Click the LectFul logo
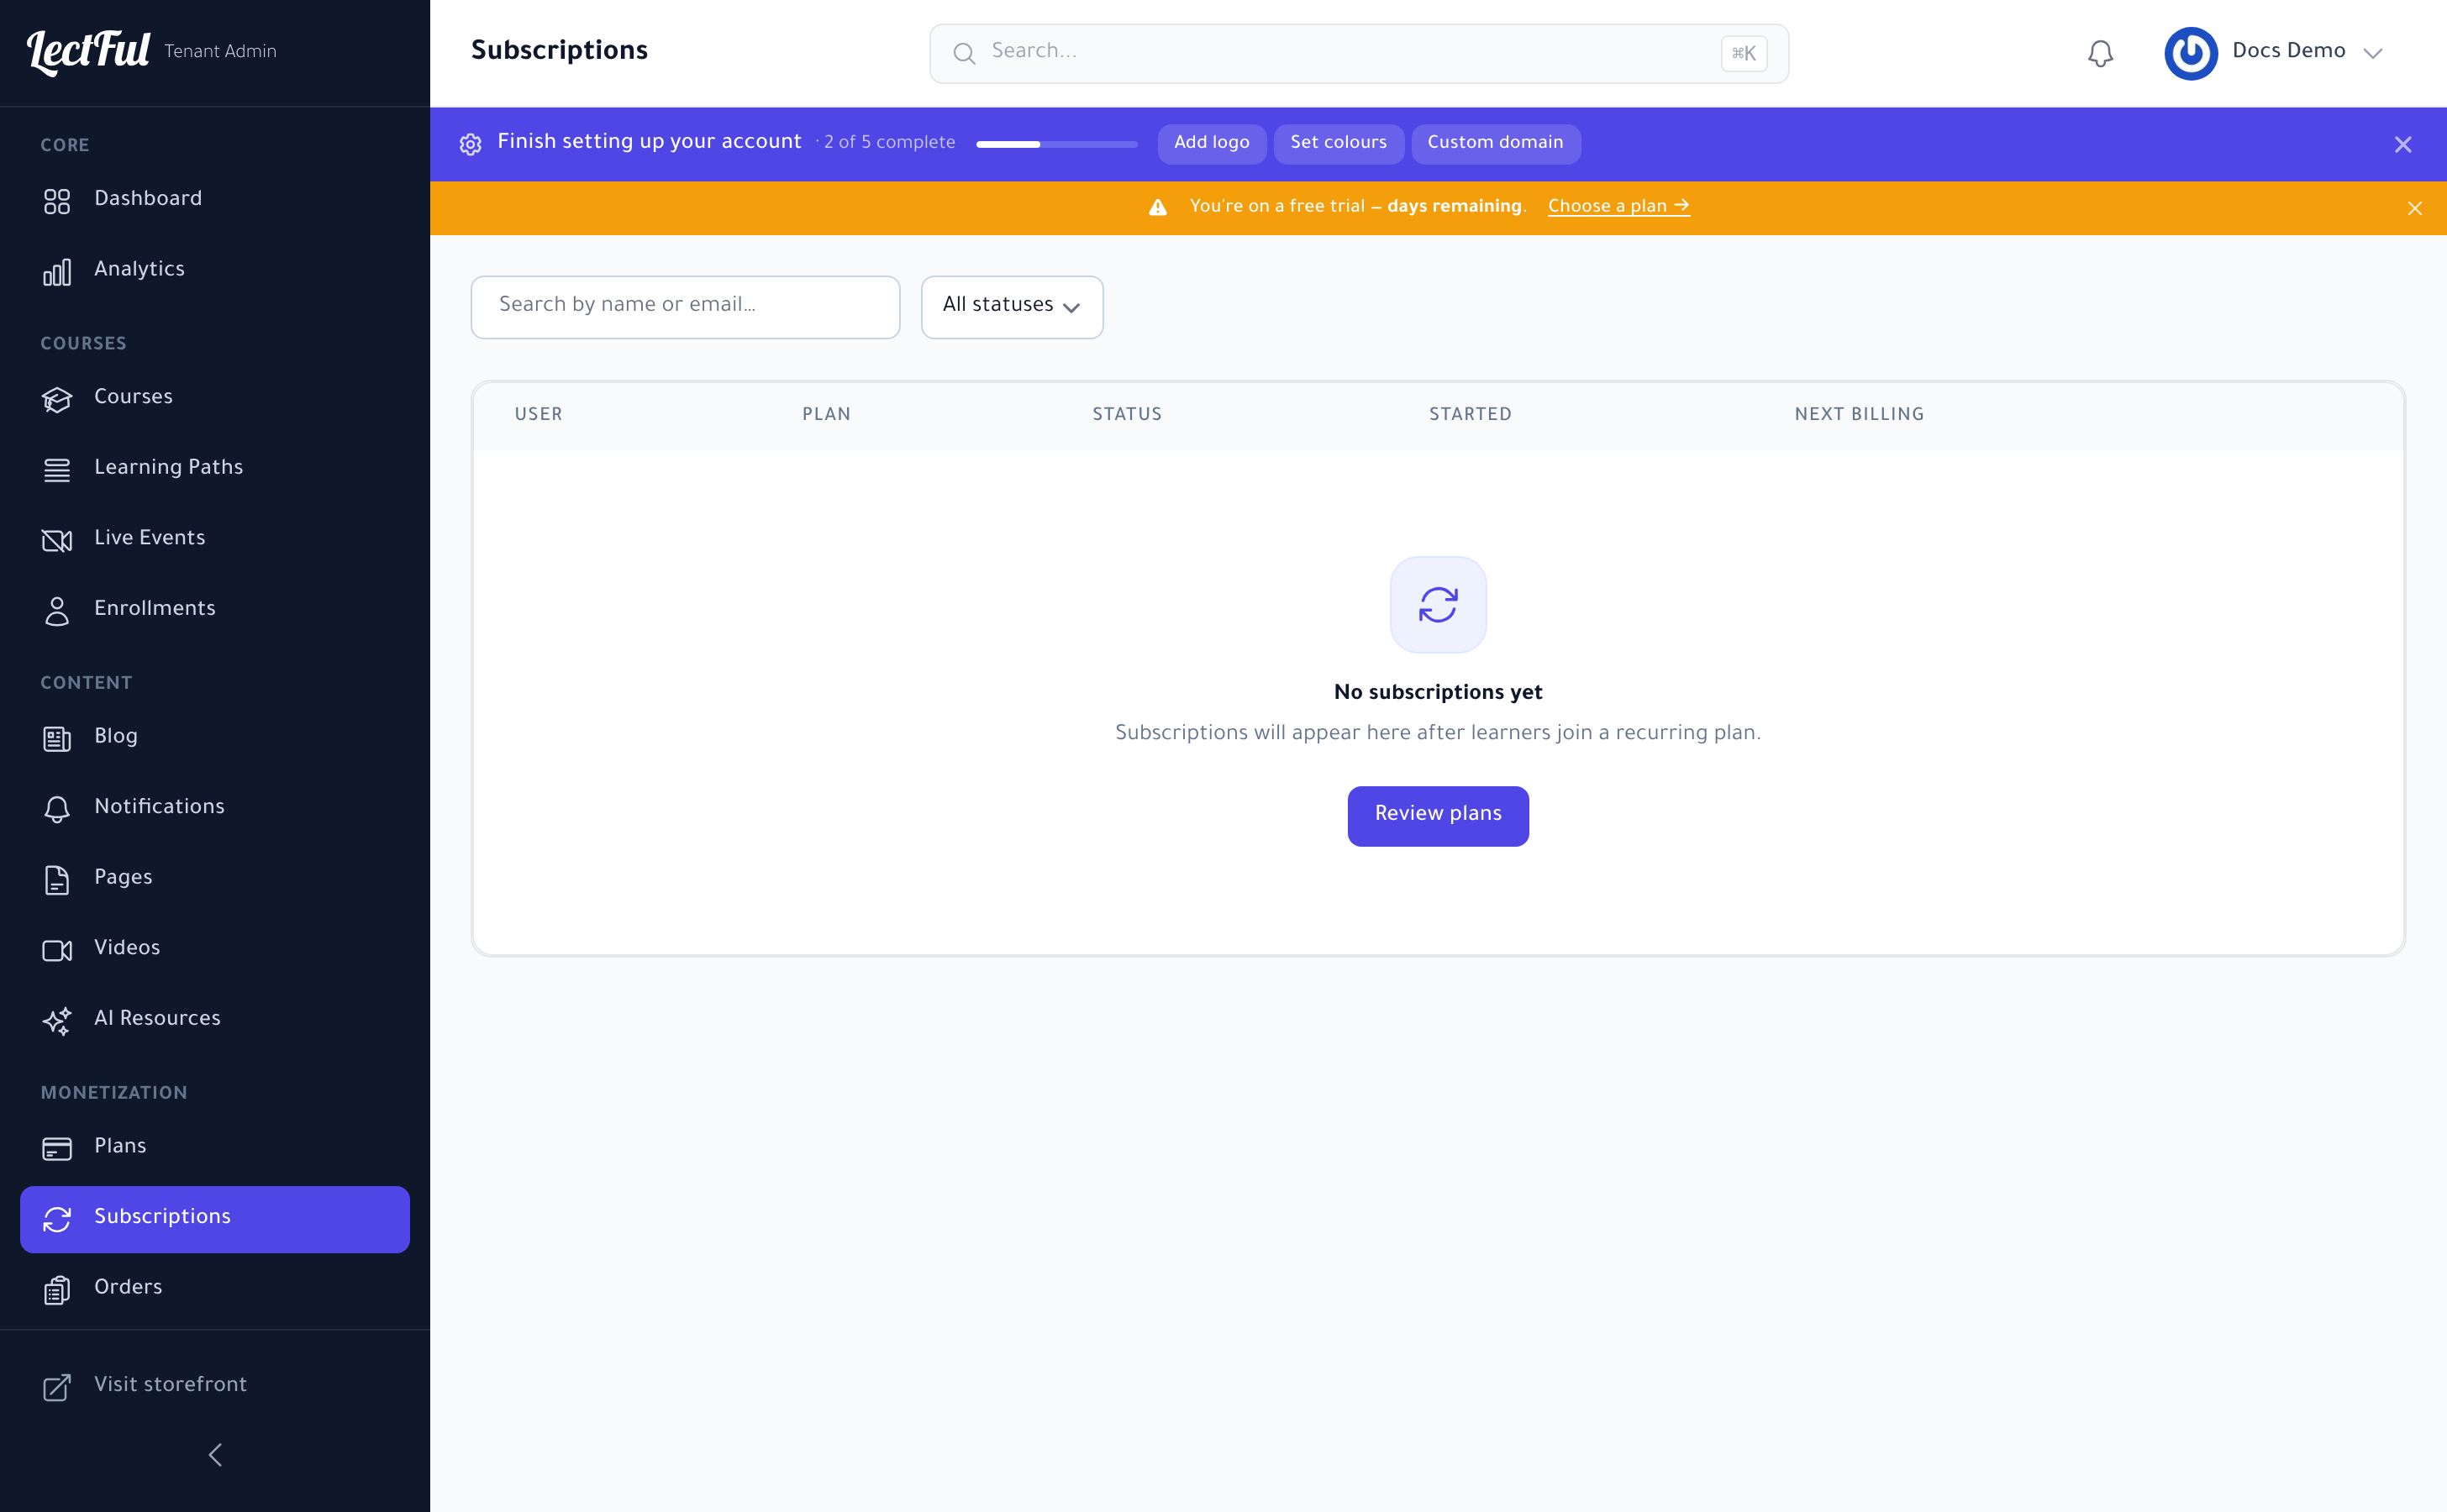This screenshot has width=2447, height=1512. coord(88,51)
